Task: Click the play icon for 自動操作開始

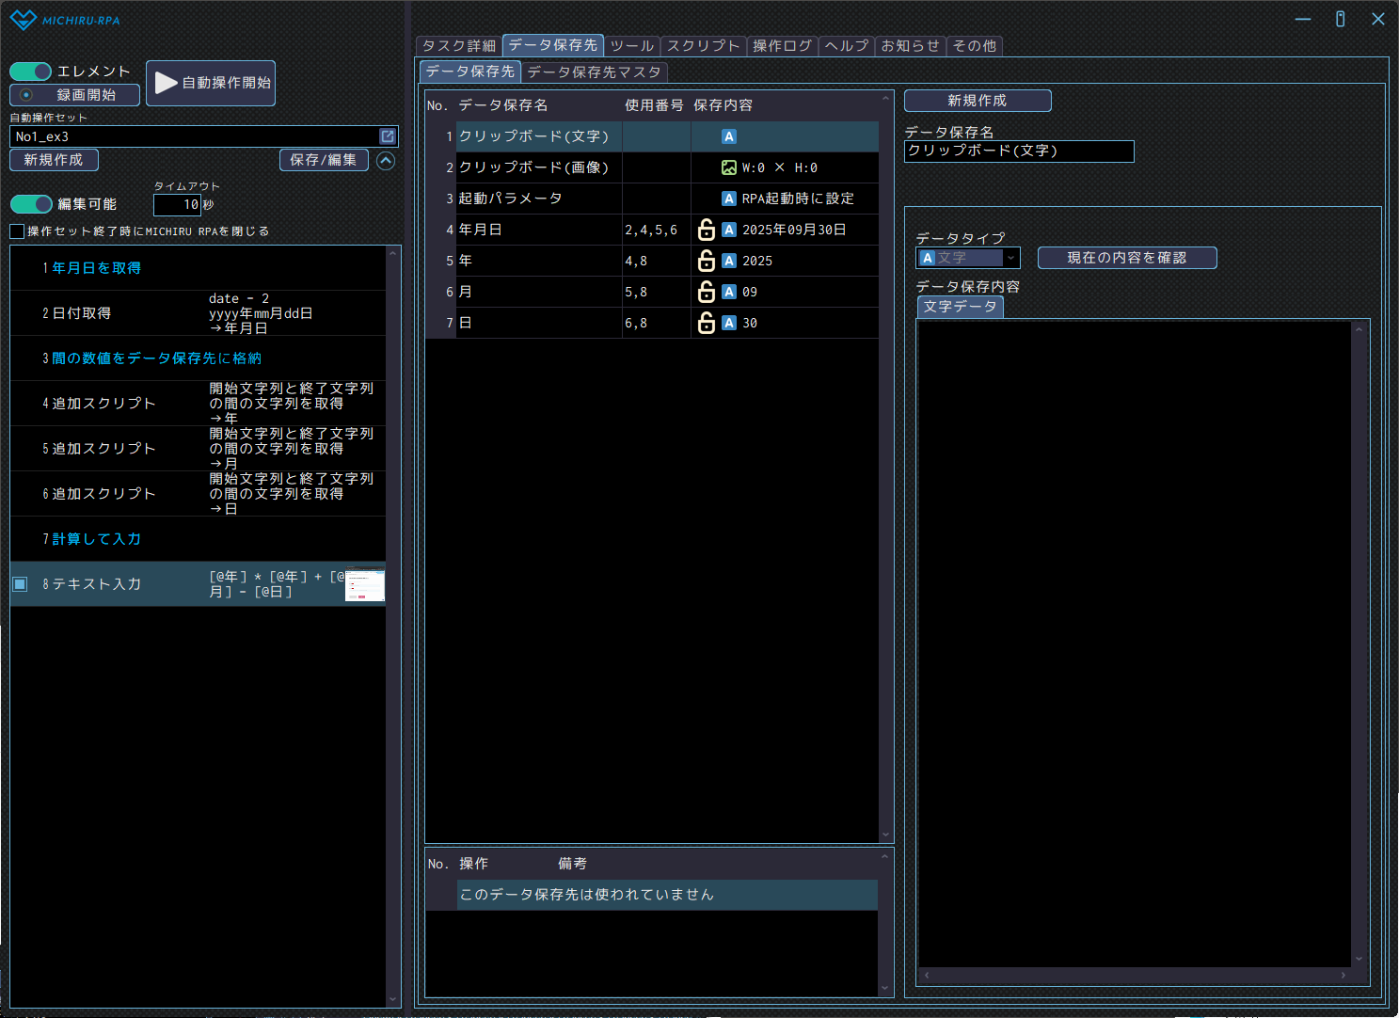Action: [167, 83]
